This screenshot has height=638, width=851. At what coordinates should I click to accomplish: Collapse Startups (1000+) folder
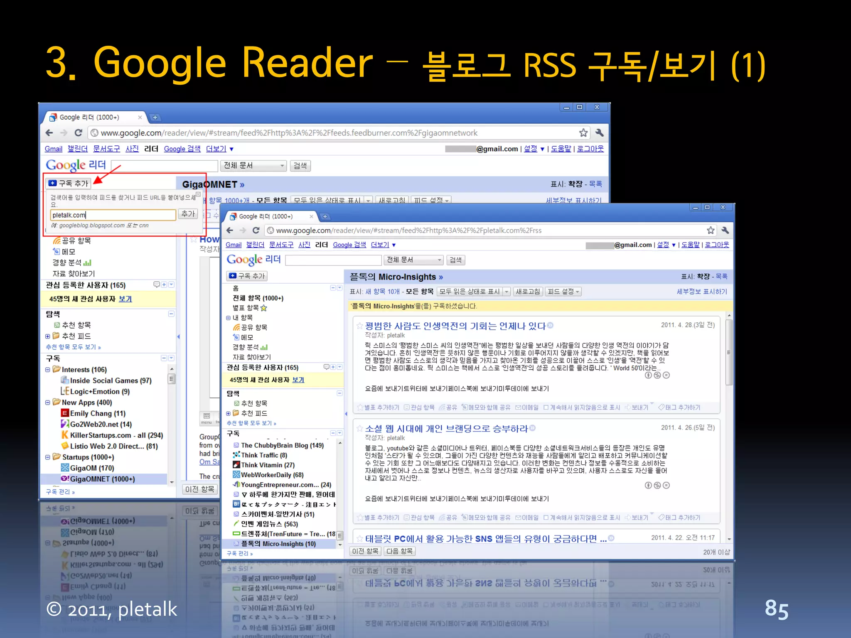47,457
